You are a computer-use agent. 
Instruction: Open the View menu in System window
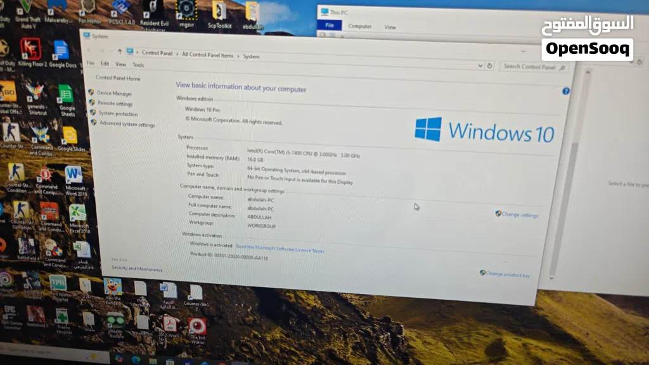pos(120,64)
